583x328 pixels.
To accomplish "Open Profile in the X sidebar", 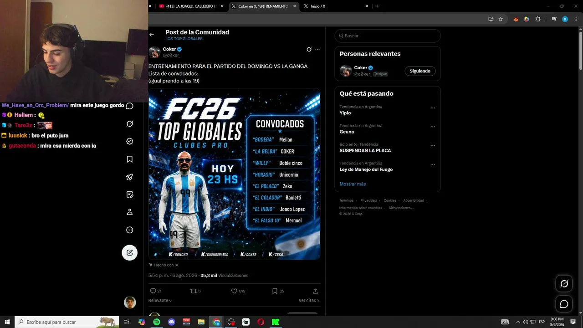I will coord(130,212).
